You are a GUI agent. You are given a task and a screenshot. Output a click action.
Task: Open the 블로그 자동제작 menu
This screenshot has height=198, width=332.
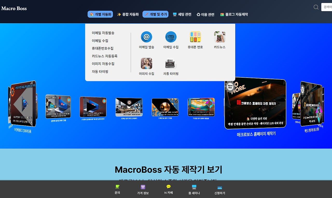[234, 14]
